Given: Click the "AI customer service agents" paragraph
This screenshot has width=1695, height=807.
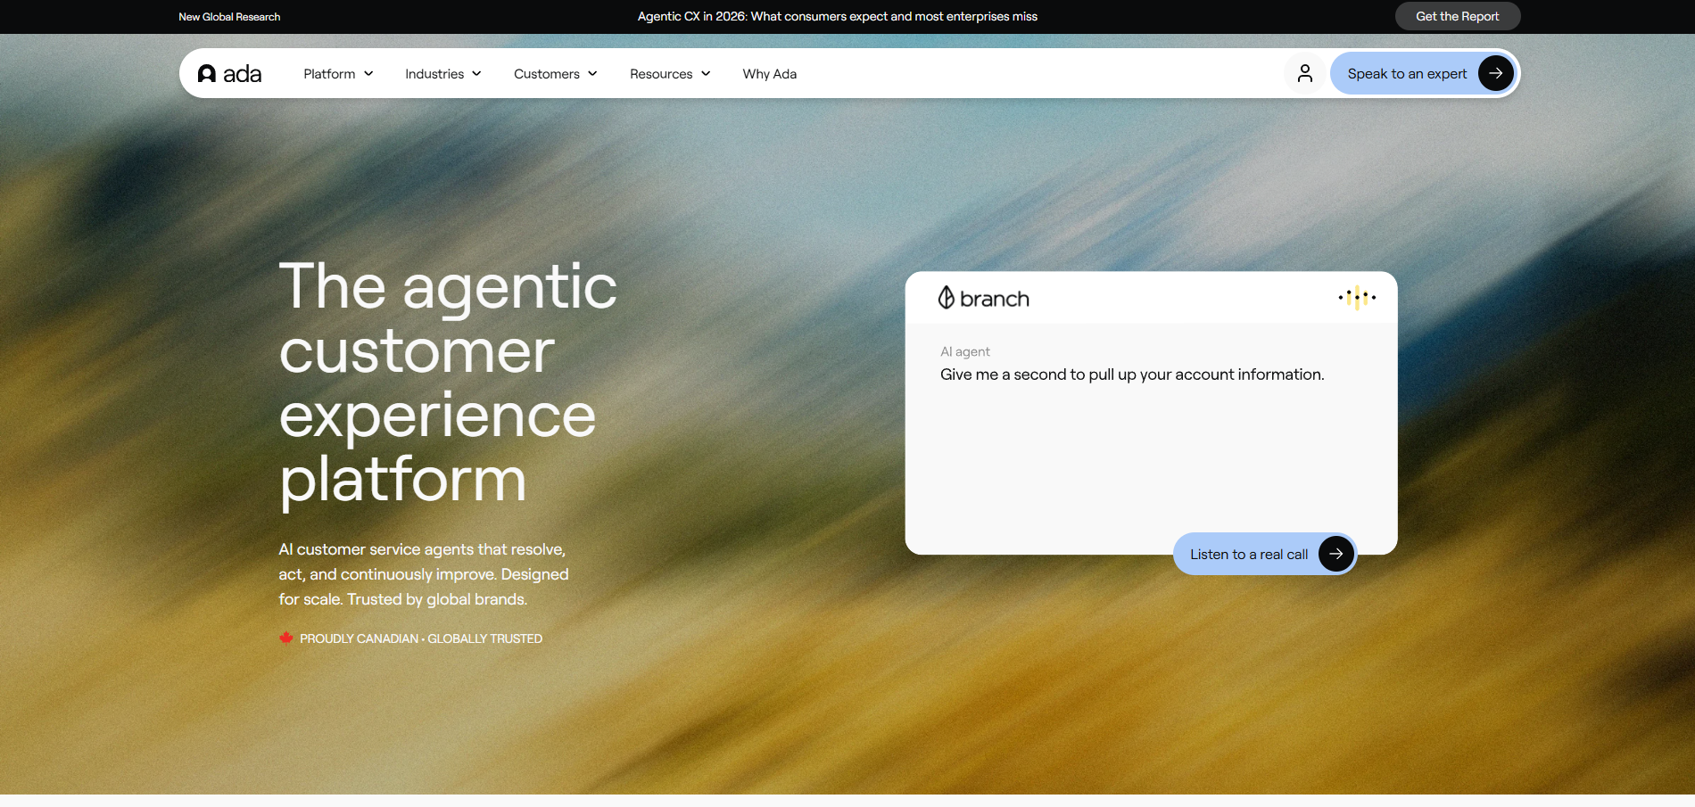Looking at the screenshot, I should click(424, 574).
